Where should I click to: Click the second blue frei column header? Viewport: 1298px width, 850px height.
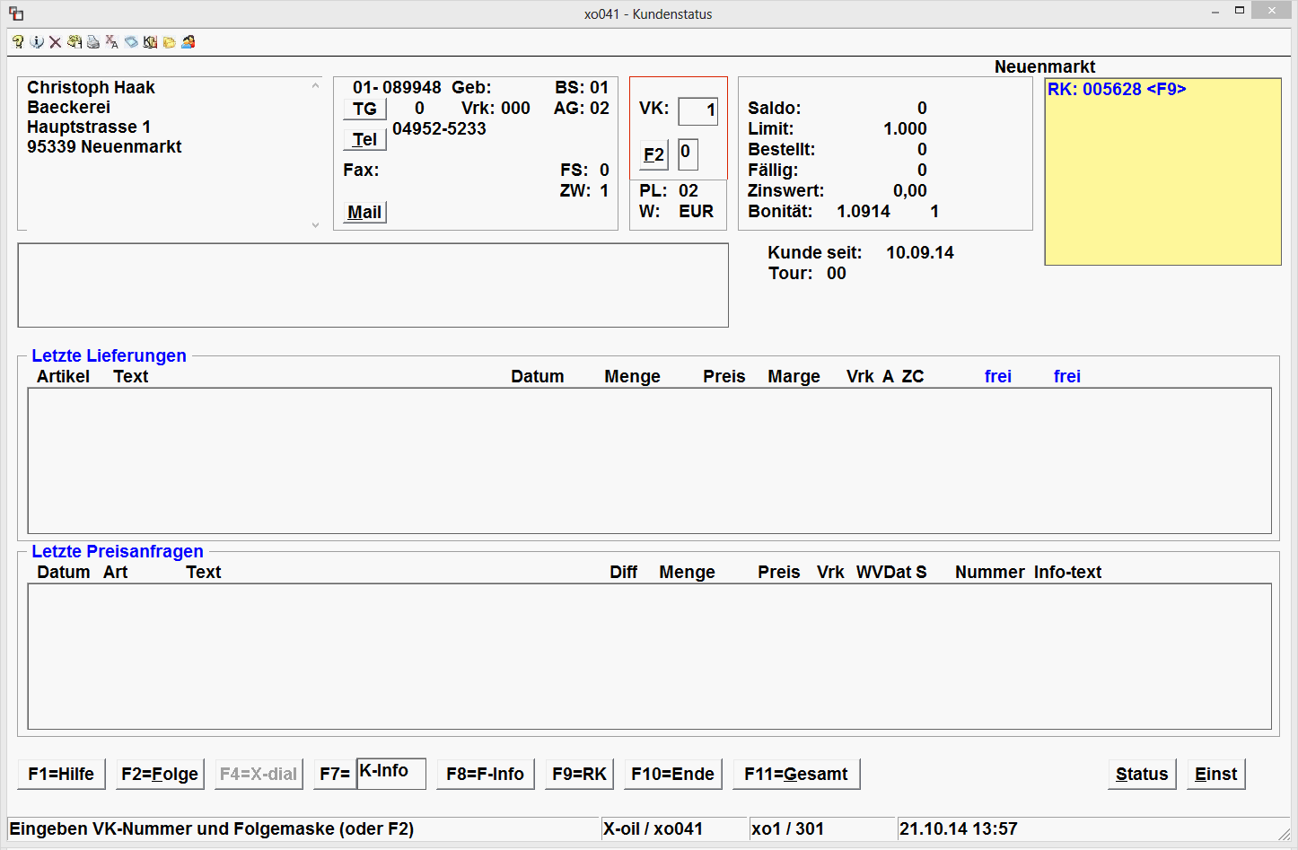(x=1066, y=376)
